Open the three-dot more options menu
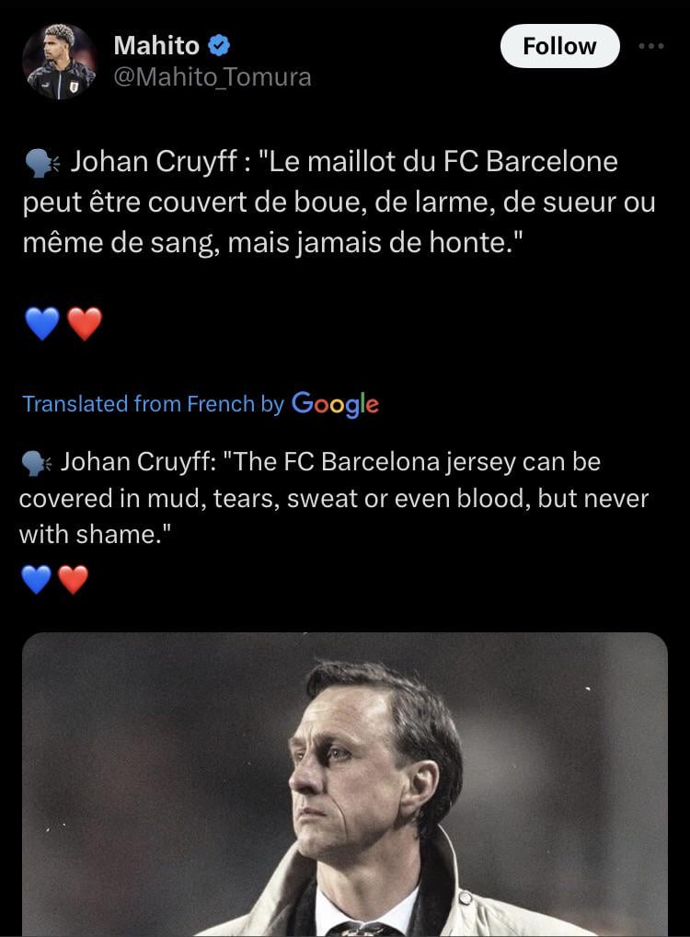The width and height of the screenshot is (690, 937). click(650, 45)
